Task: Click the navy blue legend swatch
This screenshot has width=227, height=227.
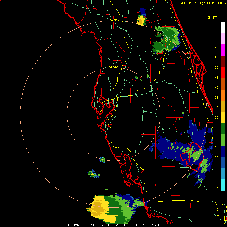Action: (x=223, y=151)
